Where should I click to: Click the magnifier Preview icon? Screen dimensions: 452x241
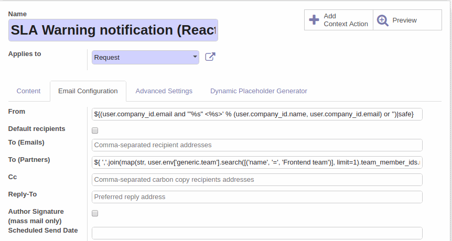pyautogui.click(x=383, y=20)
